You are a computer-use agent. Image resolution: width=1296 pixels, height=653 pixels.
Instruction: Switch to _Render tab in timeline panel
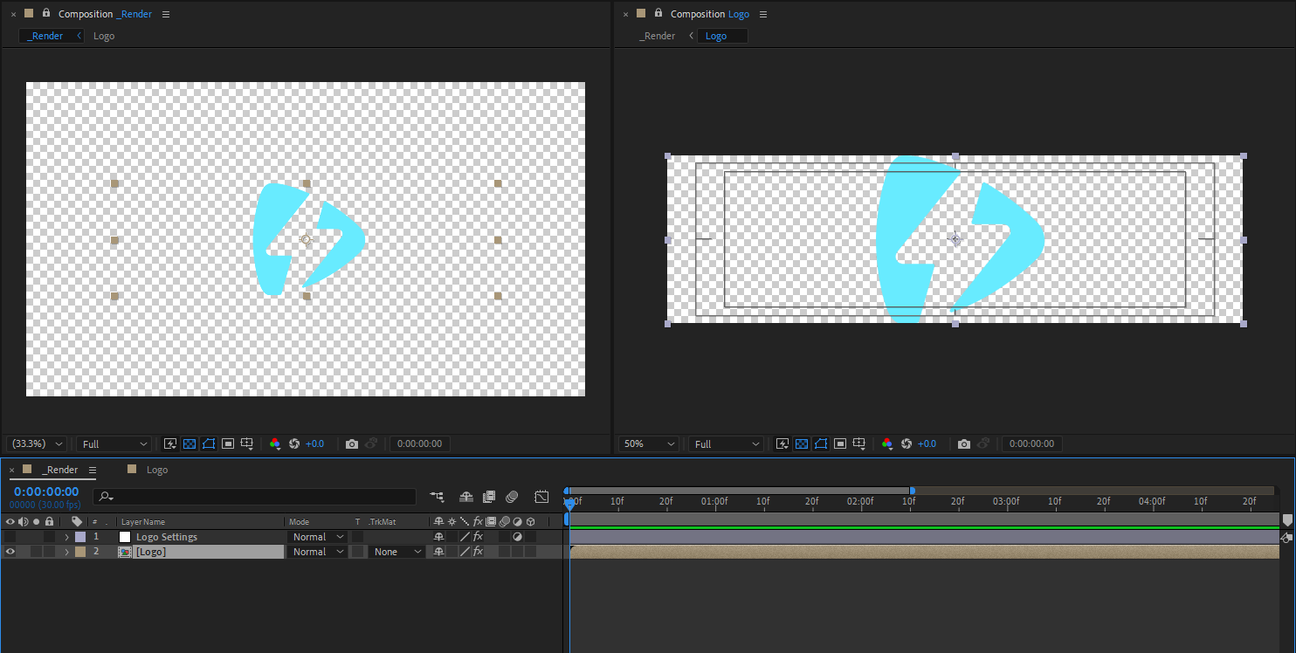[61, 470]
